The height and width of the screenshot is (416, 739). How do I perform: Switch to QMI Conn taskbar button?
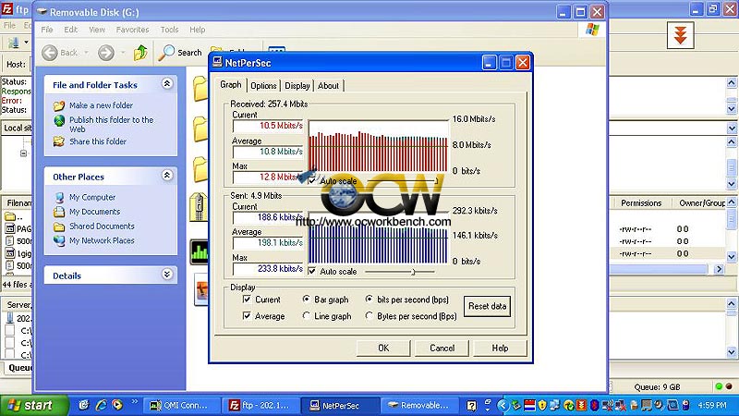coord(182,406)
